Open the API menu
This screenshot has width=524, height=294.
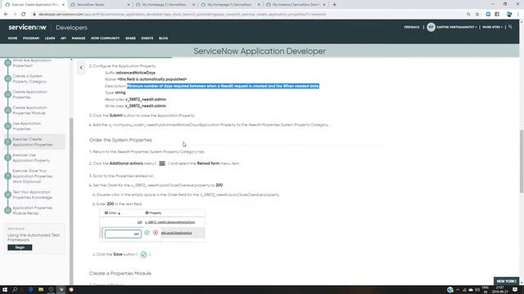(63, 38)
